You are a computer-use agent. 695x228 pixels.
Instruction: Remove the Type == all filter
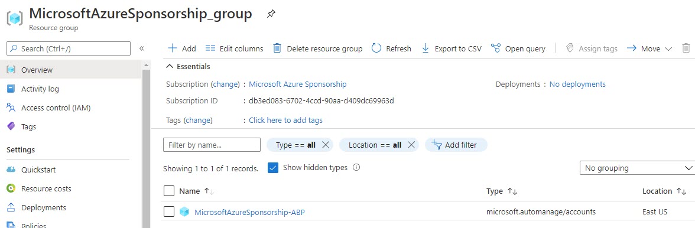pyautogui.click(x=325, y=145)
